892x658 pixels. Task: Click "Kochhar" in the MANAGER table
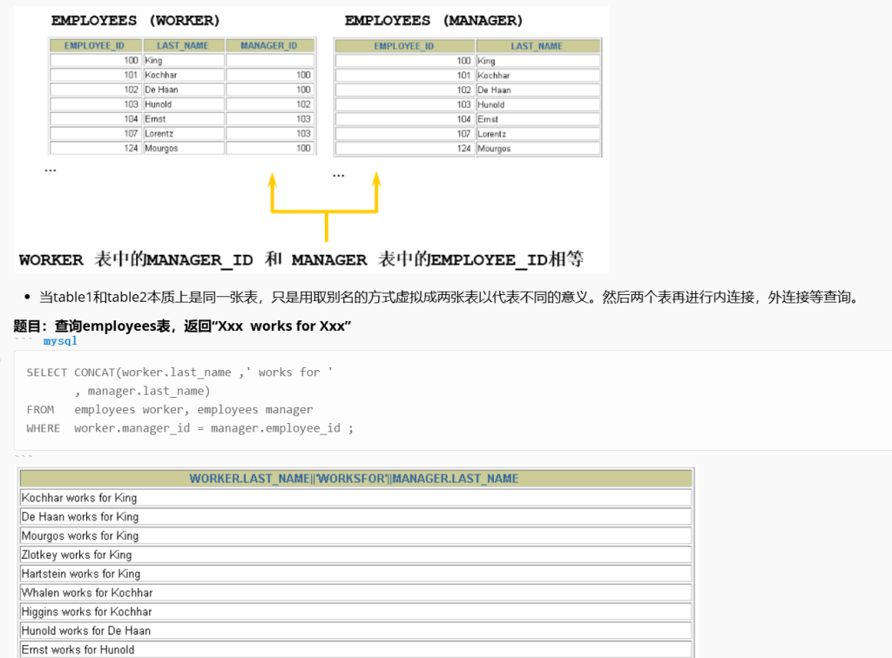(494, 76)
